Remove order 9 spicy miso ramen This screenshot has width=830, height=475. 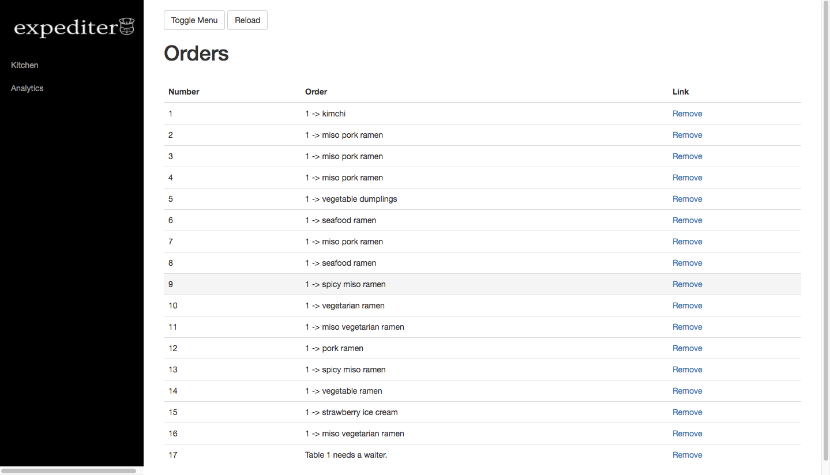(687, 284)
